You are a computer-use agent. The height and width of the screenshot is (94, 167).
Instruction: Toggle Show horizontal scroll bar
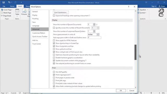54,46
